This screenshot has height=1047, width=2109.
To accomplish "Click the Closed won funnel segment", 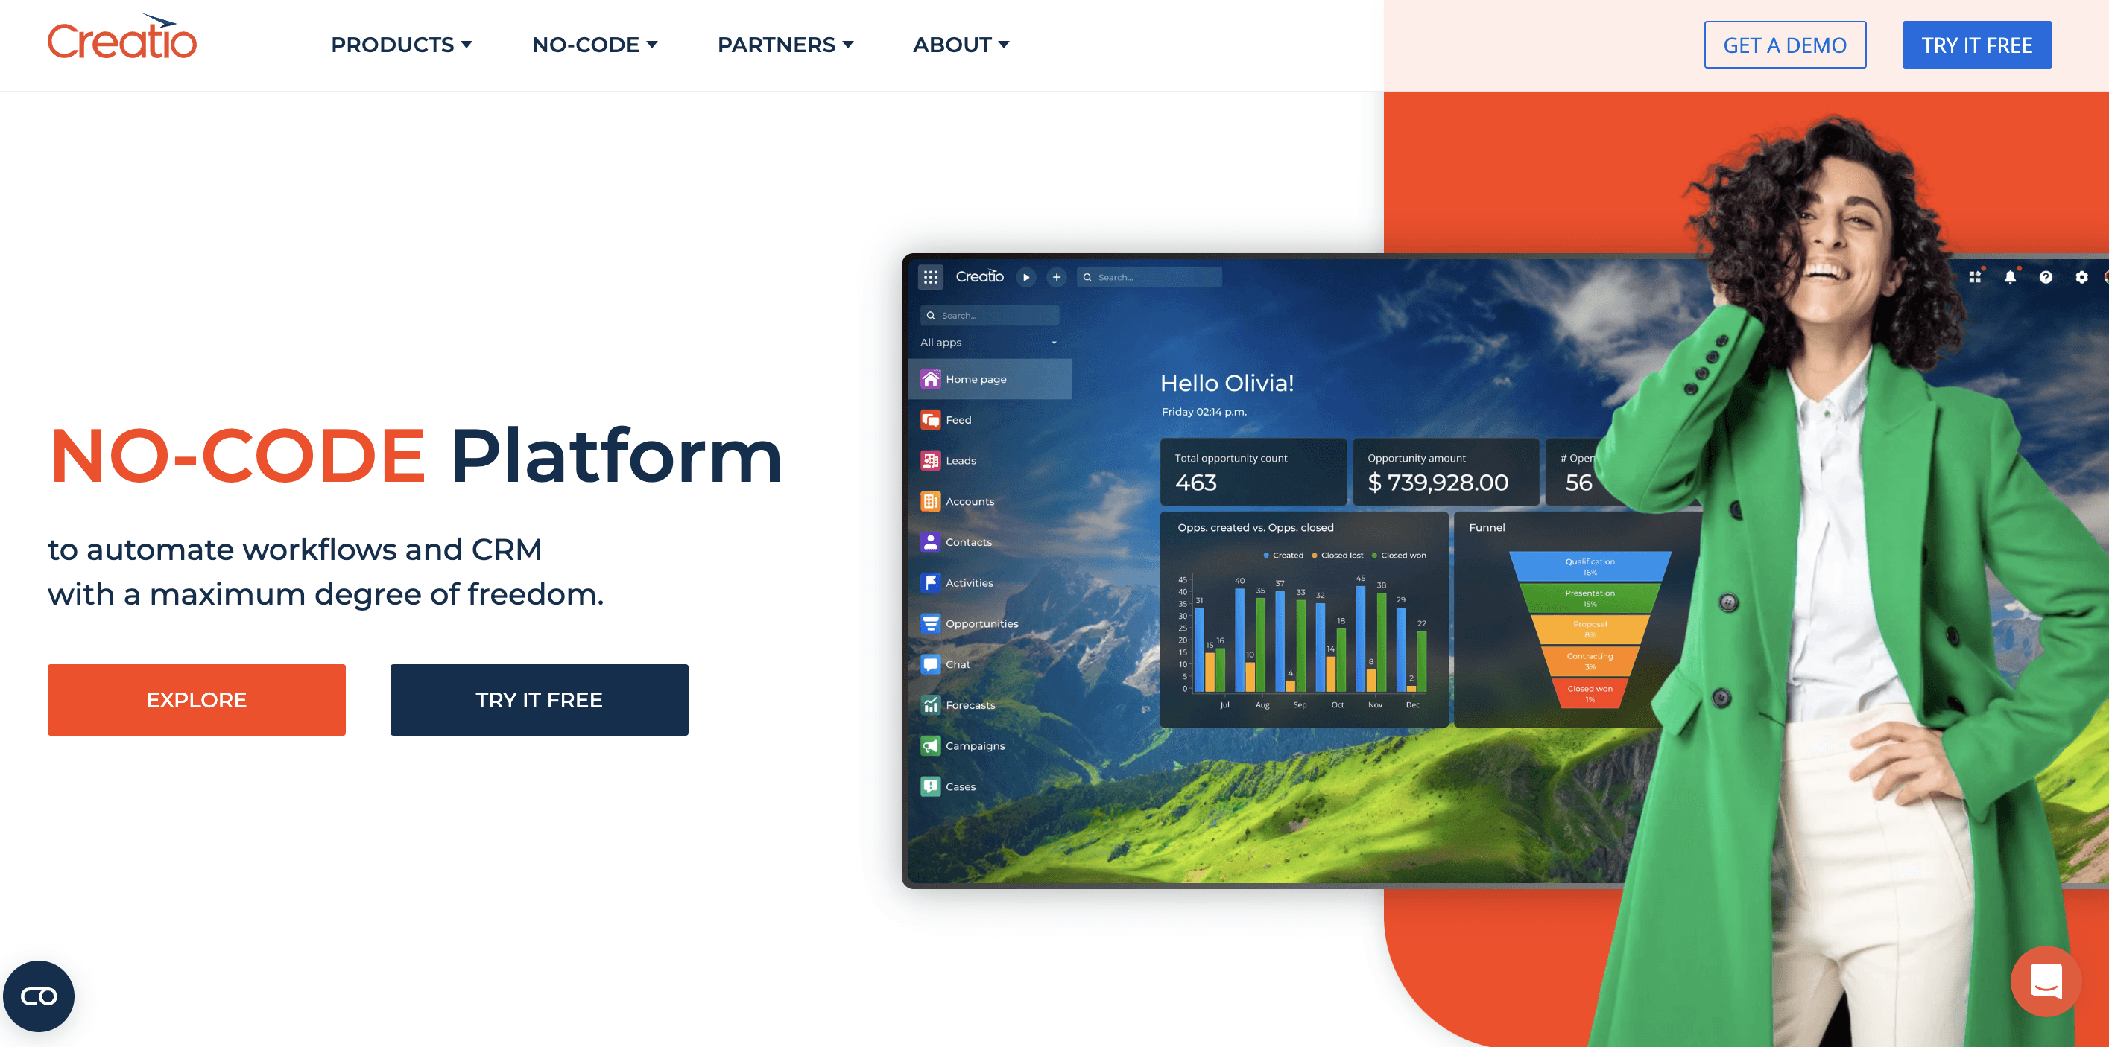I will pos(1590,693).
